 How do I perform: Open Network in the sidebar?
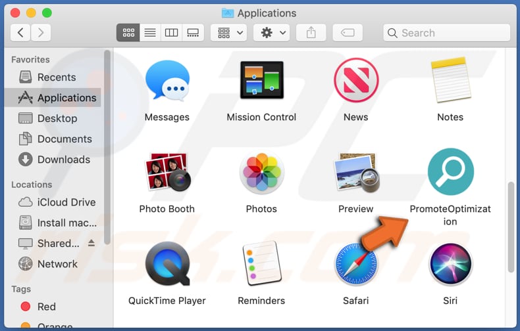coord(53,264)
